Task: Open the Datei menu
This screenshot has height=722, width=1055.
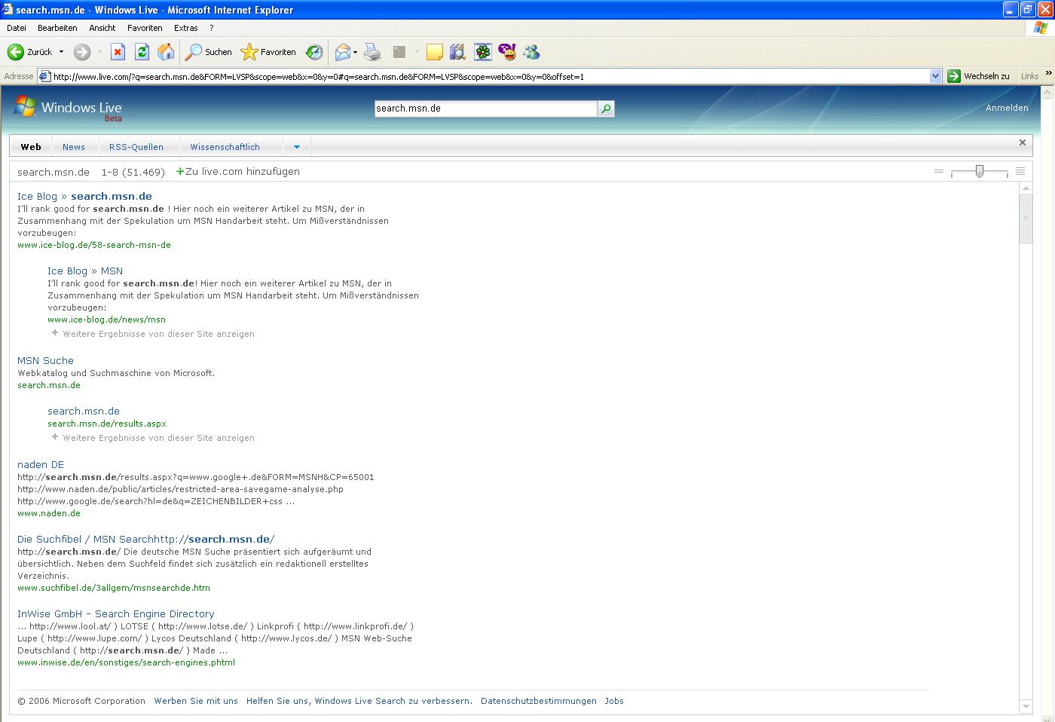Action: click(x=16, y=28)
